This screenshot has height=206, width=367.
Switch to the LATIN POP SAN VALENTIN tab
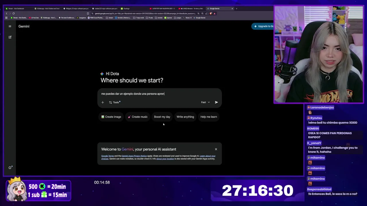[x=162, y=9]
